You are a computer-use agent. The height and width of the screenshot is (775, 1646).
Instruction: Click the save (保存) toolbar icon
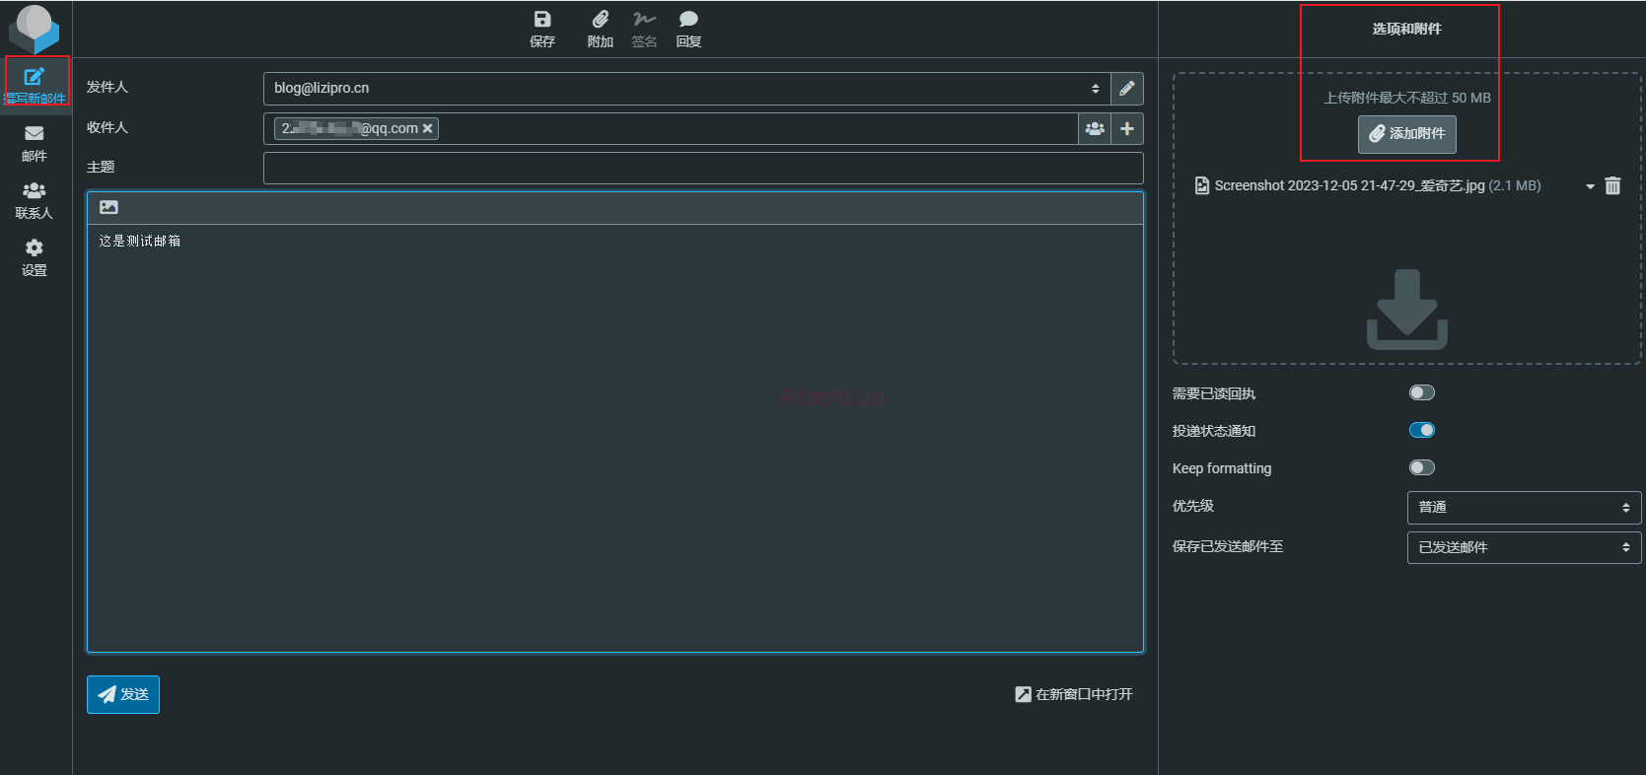542,29
